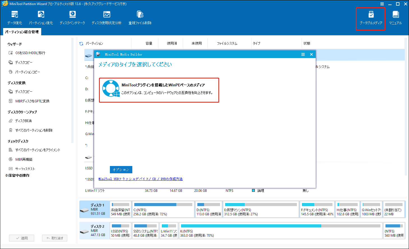Select すべてのパーティションを削除
The image size is (409, 249).
click(31, 130)
